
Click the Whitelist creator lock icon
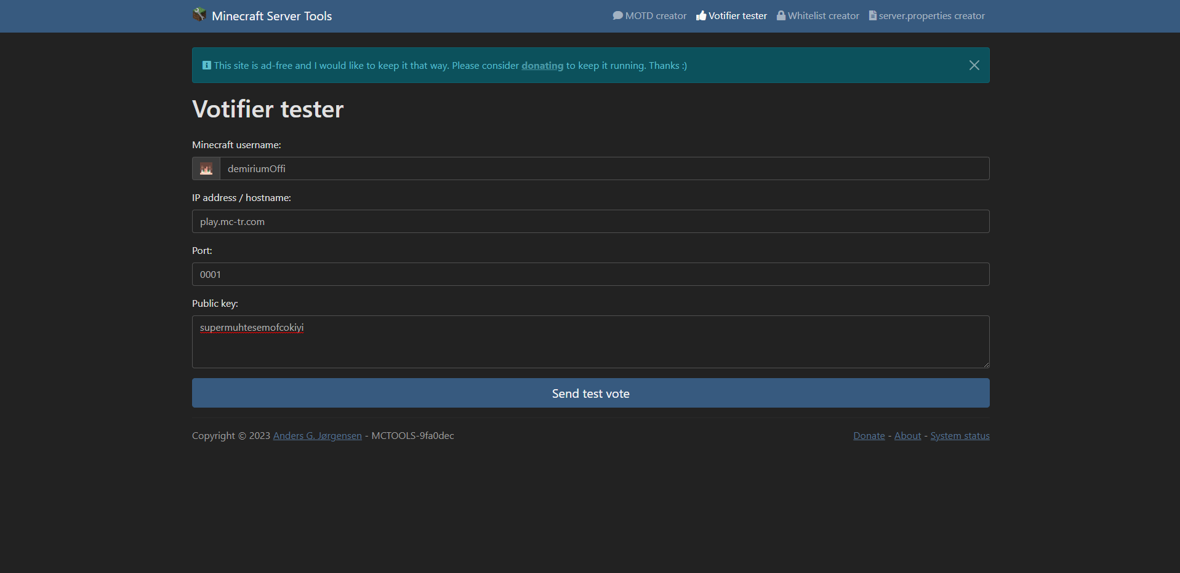(781, 15)
